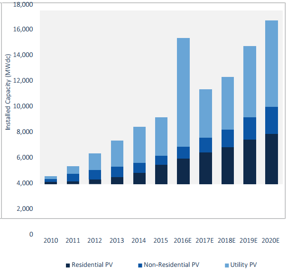Click the 2014 x-axis label
Viewport: 287px width, 274px height.
click(x=139, y=240)
